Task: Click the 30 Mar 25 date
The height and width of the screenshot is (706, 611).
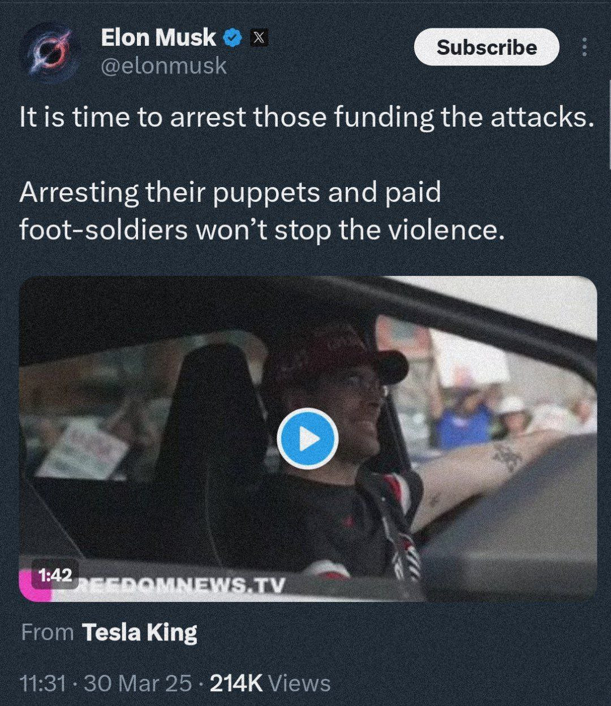Action: pos(137,683)
